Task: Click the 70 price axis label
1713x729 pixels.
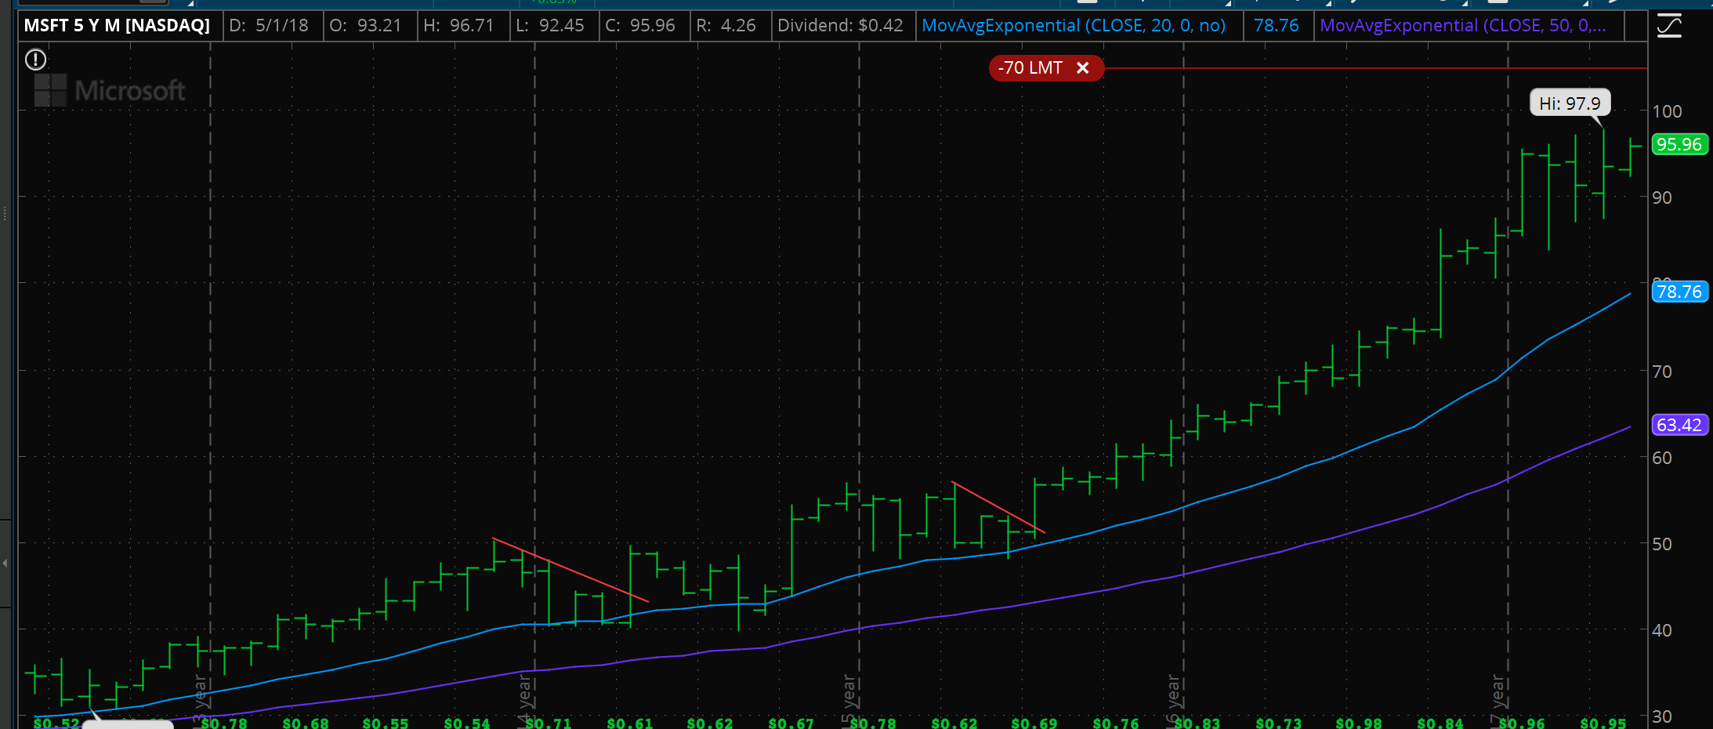Action: [1662, 372]
